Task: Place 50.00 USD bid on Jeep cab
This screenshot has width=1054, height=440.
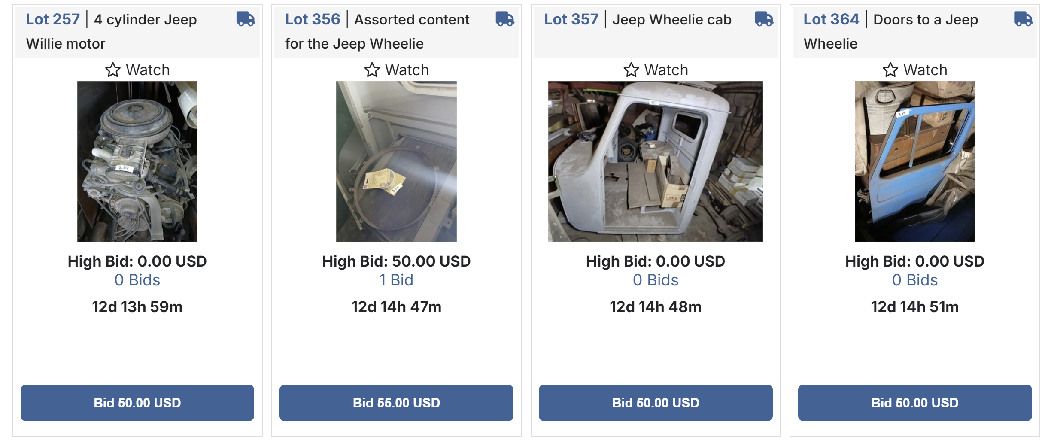Action: pyautogui.click(x=656, y=403)
